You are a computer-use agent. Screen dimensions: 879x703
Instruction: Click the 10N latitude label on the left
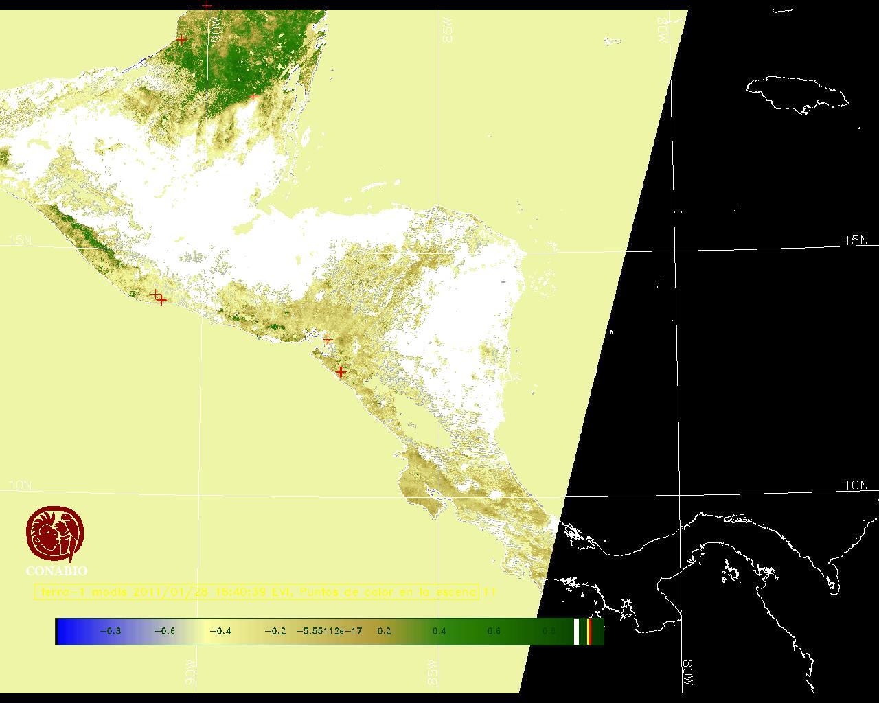point(20,485)
